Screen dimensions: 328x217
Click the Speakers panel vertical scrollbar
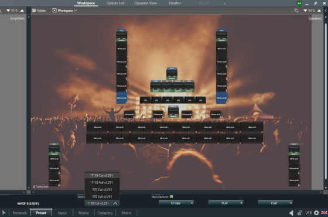pyautogui.click(x=326, y=101)
